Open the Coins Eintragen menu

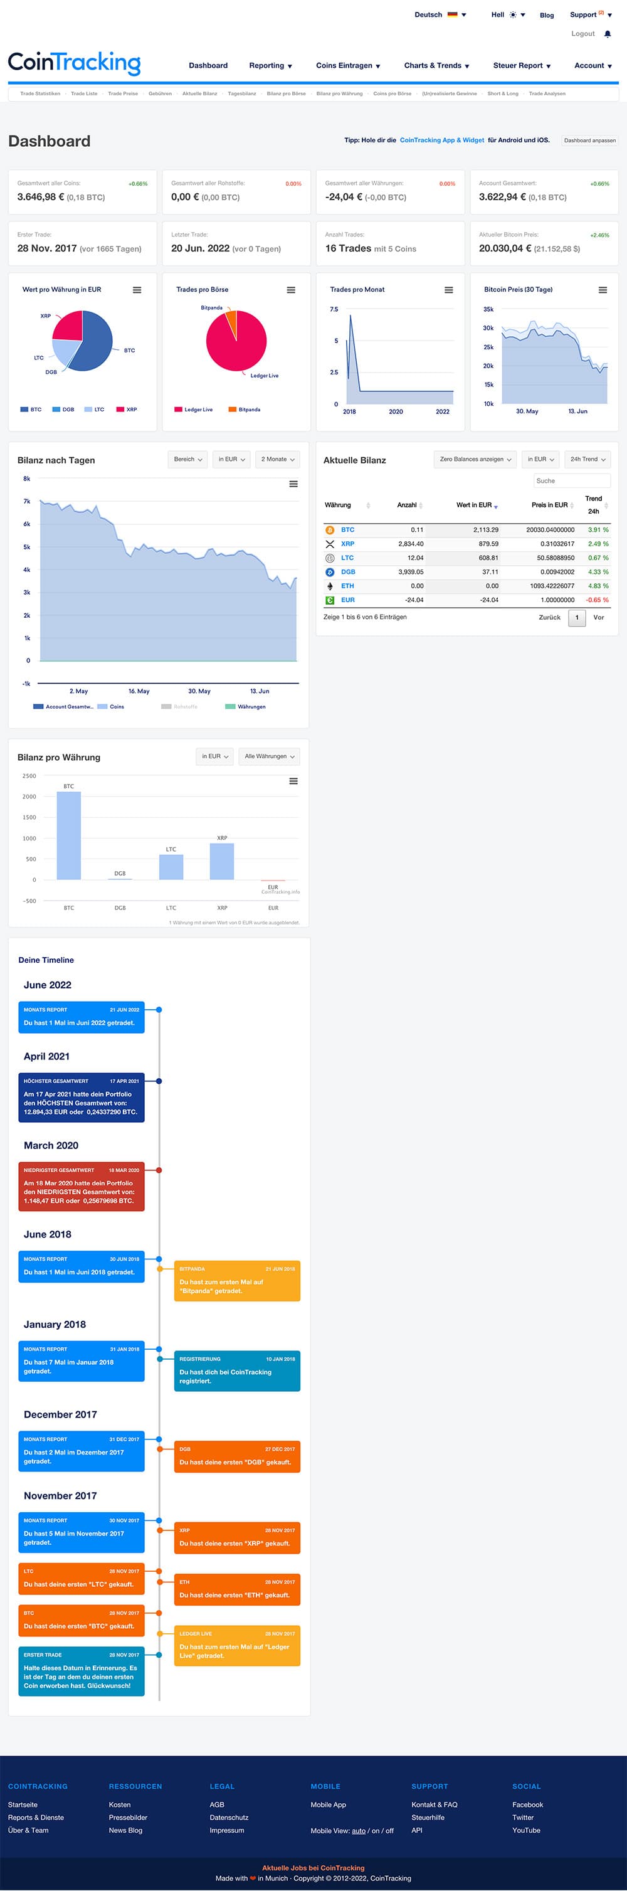[x=348, y=65]
